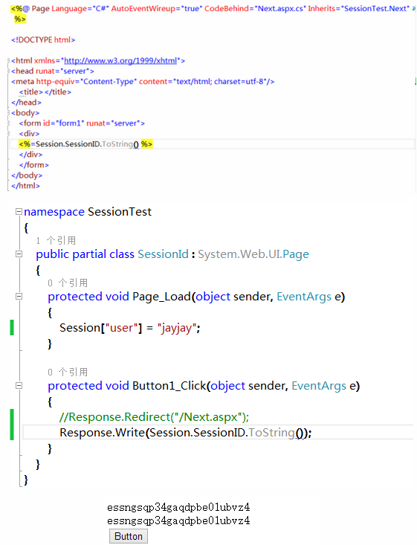Open the w3.org xhtml namespace link
Image resolution: width=417 pixels, height=545 pixels.
click(120, 60)
